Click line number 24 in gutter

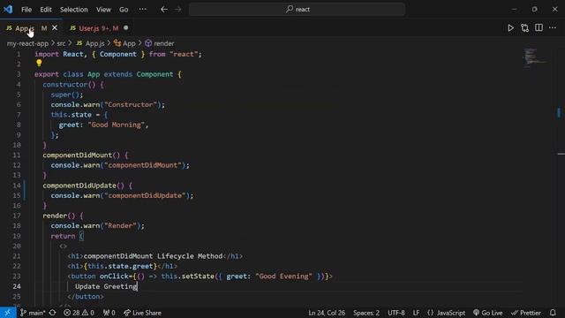point(17,286)
